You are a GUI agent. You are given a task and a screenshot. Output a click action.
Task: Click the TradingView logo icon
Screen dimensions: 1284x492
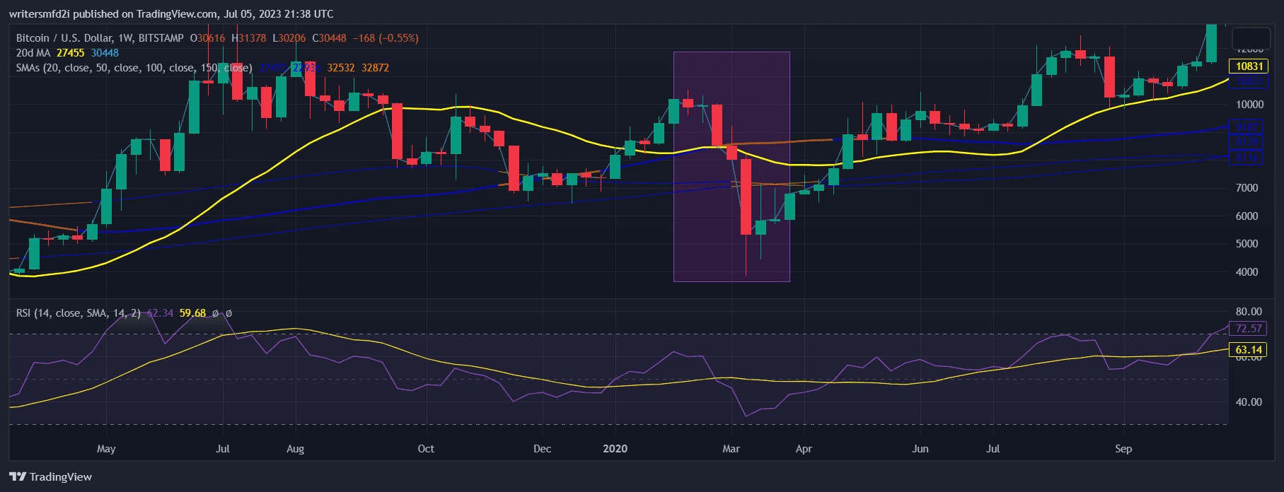click(x=18, y=476)
